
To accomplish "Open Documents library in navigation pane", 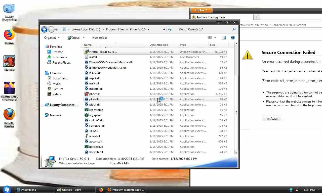I will [x=60, y=78].
